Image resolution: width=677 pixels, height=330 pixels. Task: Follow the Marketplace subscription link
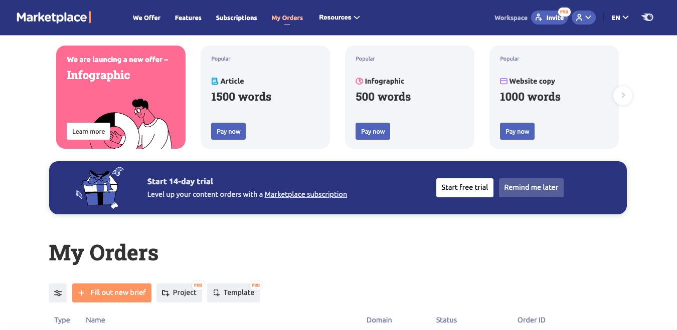click(x=305, y=194)
